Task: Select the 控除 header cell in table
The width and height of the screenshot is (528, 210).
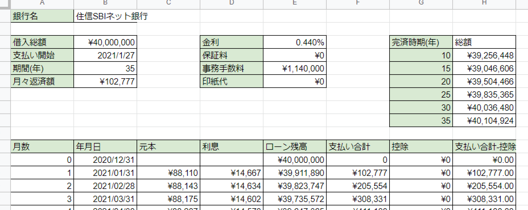Action: click(421, 147)
